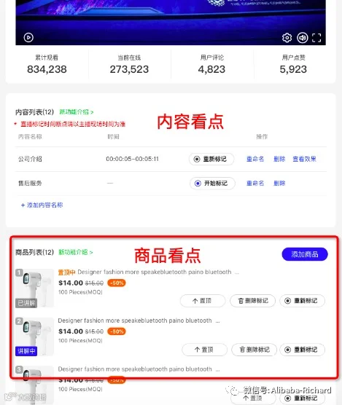Delete the 公司介绍 content entry
342x405 pixels.
coord(279,159)
